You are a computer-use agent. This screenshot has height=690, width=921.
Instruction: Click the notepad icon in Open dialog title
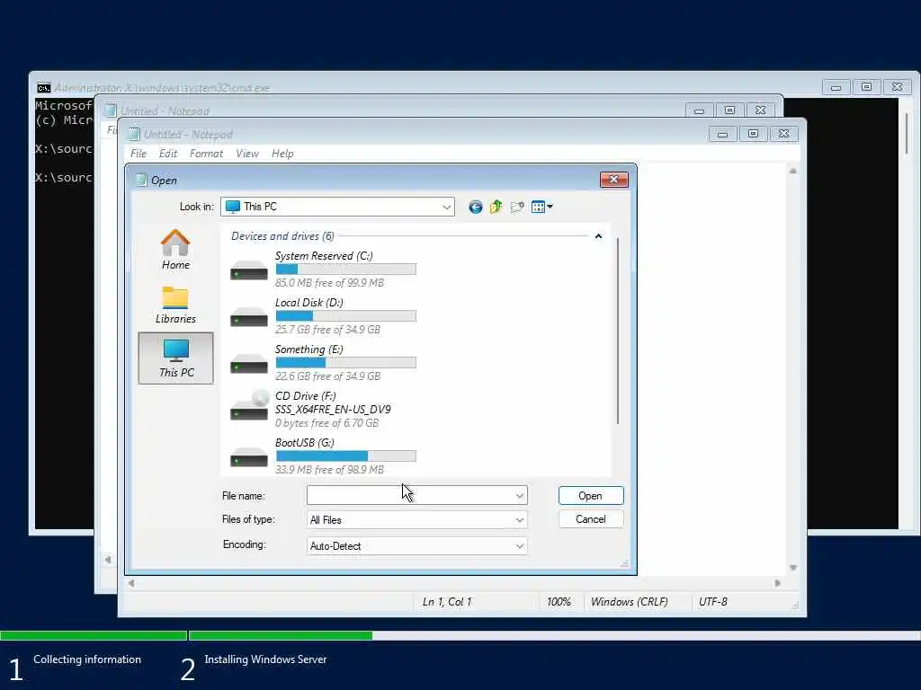click(141, 180)
